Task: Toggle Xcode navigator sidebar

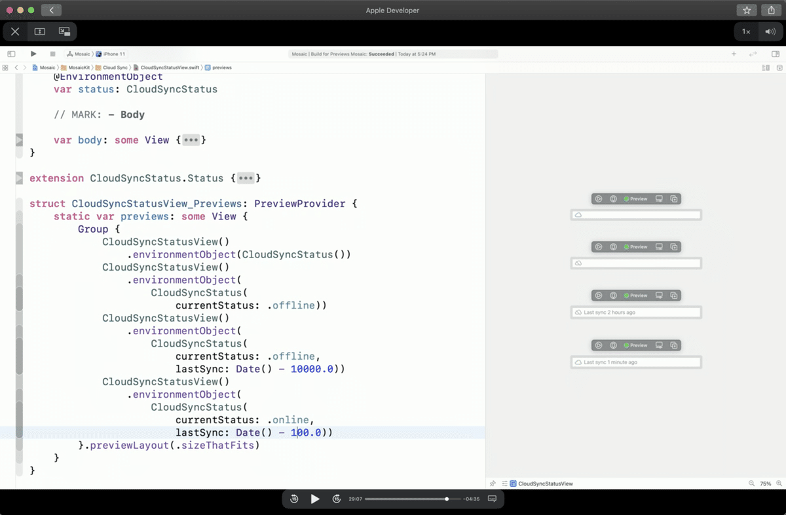Action: tap(11, 54)
